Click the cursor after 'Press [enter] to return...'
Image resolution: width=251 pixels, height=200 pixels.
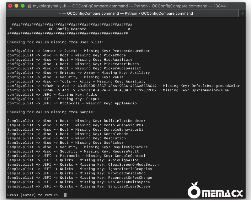tap(65, 195)
